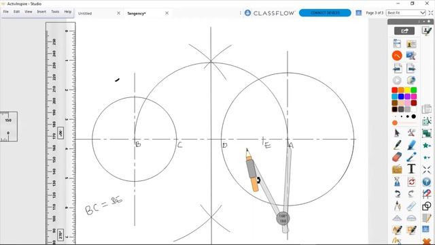Click the Clear flask tool
The image size is (435, 245).
[x=397, y=182]
